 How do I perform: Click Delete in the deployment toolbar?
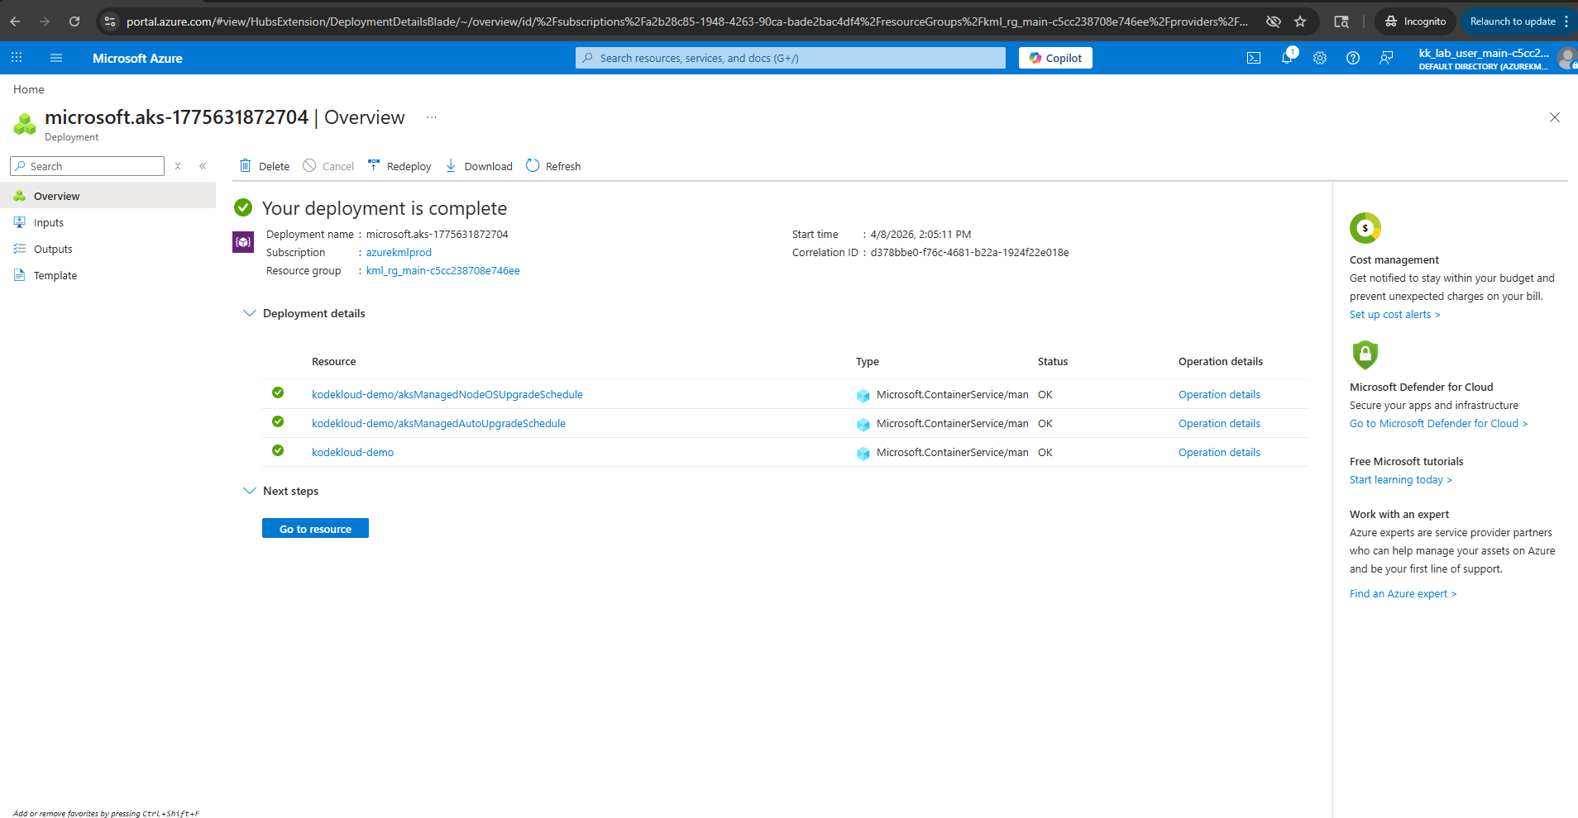(x=265, y=166)
